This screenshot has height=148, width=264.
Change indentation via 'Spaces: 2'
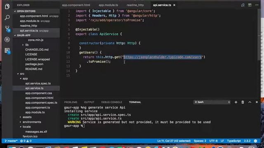pyautogui.click(x=200, y=141)
